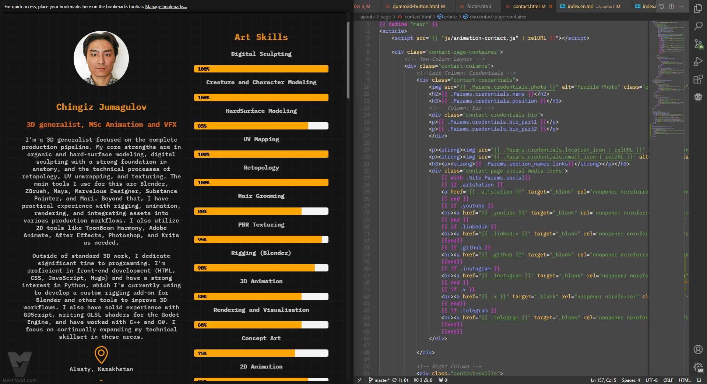Click the PBR Texturing 95% bar
Image resolution: width=707 pixels, height=384 pixels.
(261, 239)
